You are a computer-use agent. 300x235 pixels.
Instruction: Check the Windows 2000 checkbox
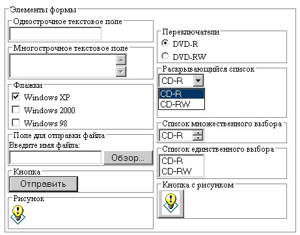click(x=16, y=109)
